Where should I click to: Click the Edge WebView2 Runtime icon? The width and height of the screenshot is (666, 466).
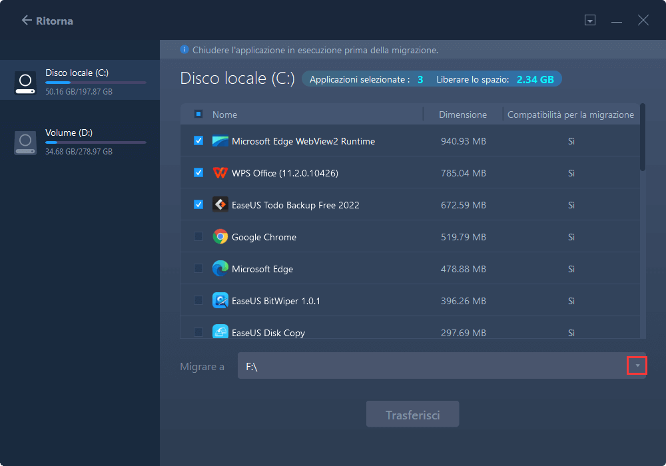click(220, 141)
